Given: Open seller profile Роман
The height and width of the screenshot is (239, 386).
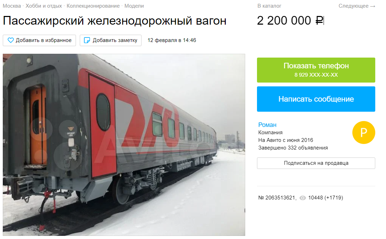Looking at the screenshot, I should [267, 125].
